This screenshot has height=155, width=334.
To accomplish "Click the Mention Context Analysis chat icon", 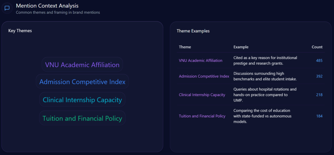I will tap(7, 8).
